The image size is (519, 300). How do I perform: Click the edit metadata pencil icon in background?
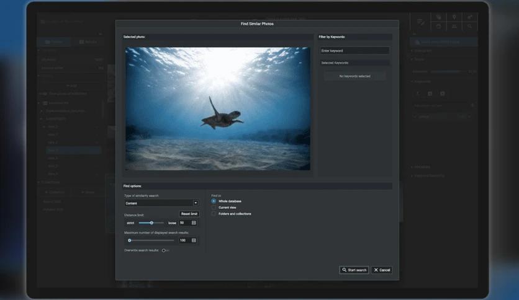click(421, 22)
